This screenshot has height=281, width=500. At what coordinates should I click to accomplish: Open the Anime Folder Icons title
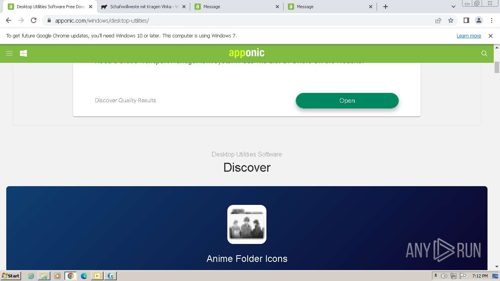point(247,259)
